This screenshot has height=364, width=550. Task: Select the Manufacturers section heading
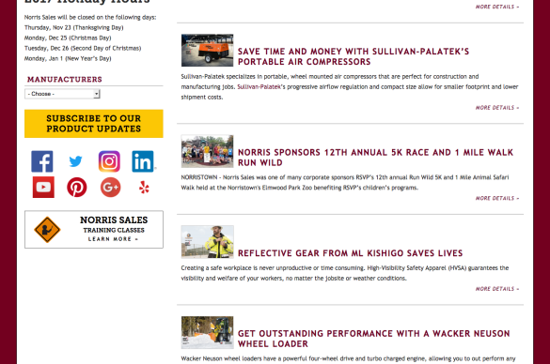(x=65, y=80)
